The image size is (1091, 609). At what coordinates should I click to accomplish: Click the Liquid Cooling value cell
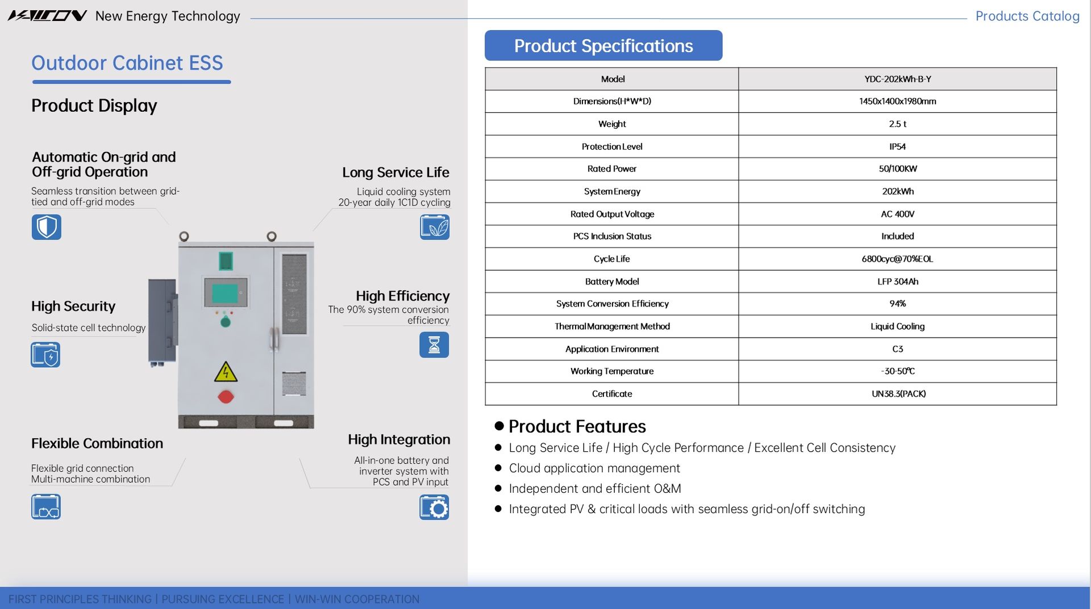897,326
